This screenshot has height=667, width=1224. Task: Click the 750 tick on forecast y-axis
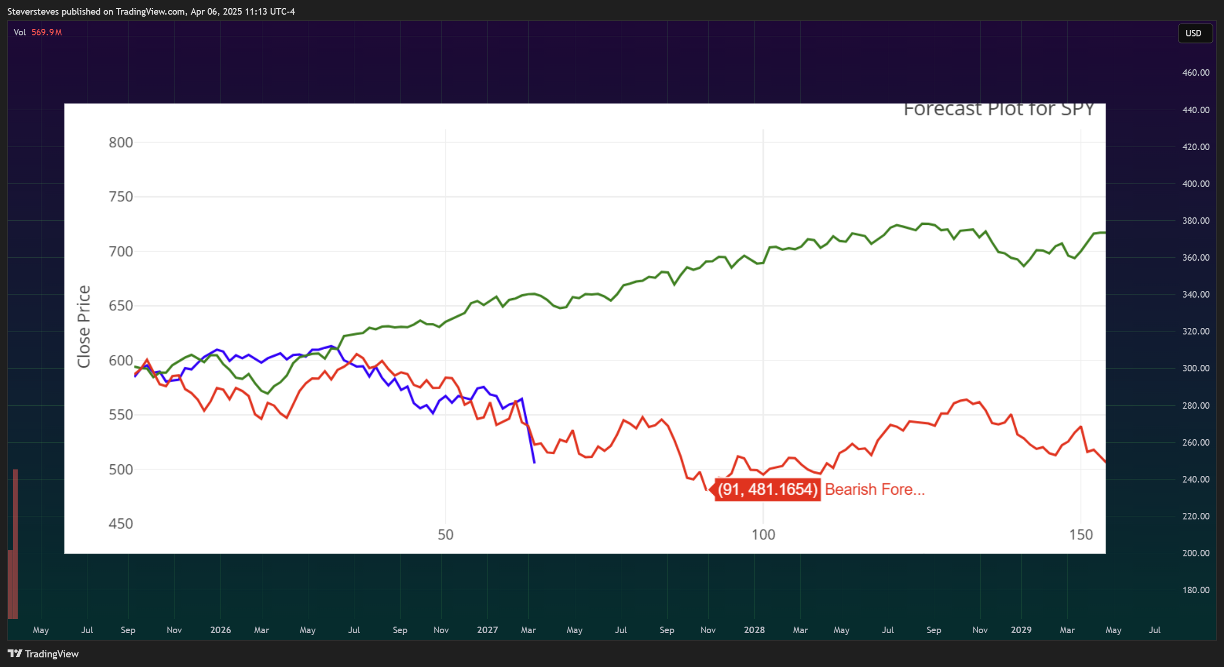[x=121, y=197]
